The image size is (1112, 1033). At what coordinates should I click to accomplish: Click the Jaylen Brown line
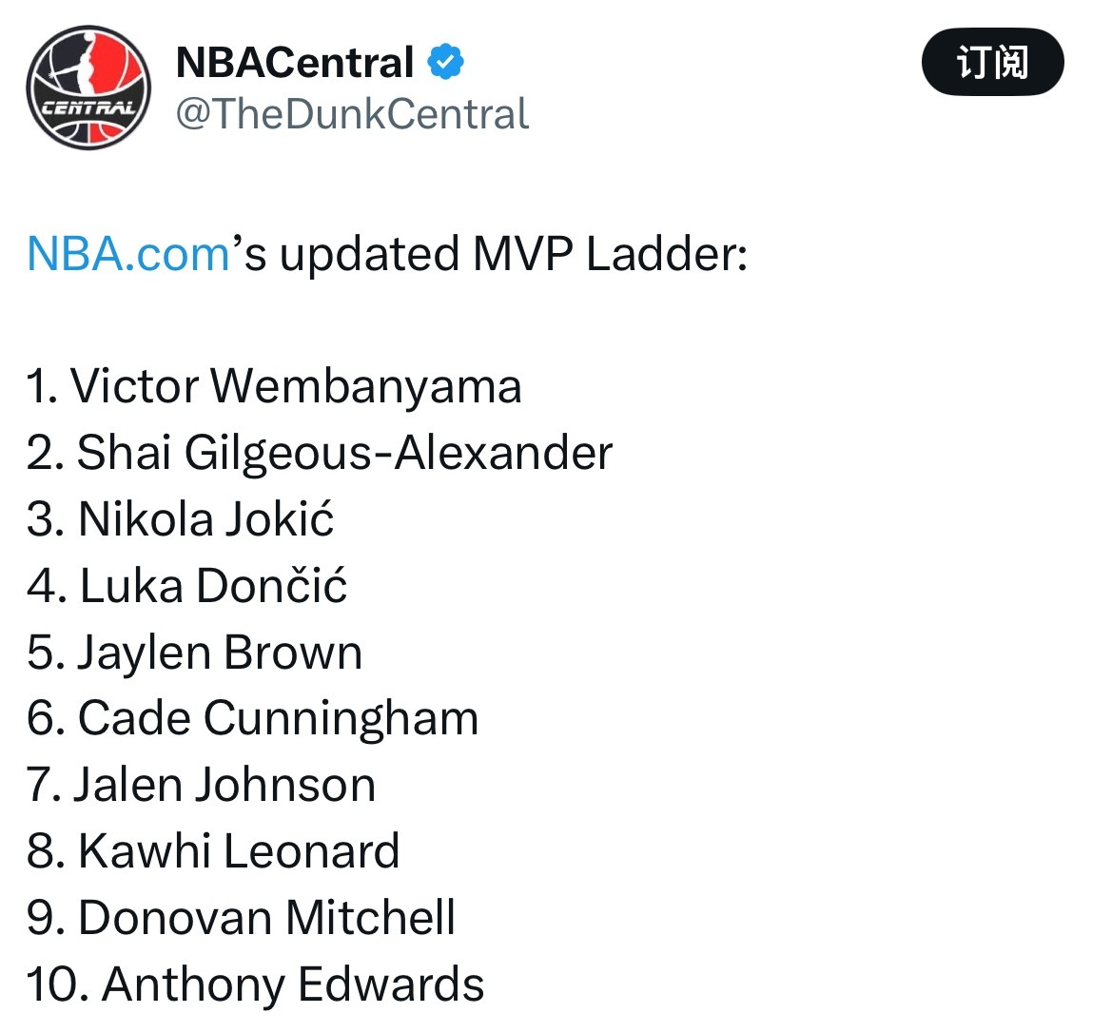(x=193, y=653)
